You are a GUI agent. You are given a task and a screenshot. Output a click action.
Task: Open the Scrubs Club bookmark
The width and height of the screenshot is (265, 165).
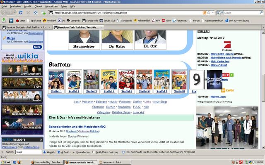[108, 21]
